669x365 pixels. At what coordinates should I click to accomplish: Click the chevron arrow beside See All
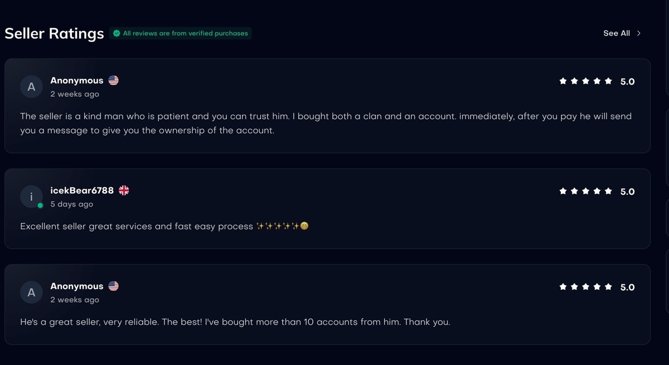point(639,33)
